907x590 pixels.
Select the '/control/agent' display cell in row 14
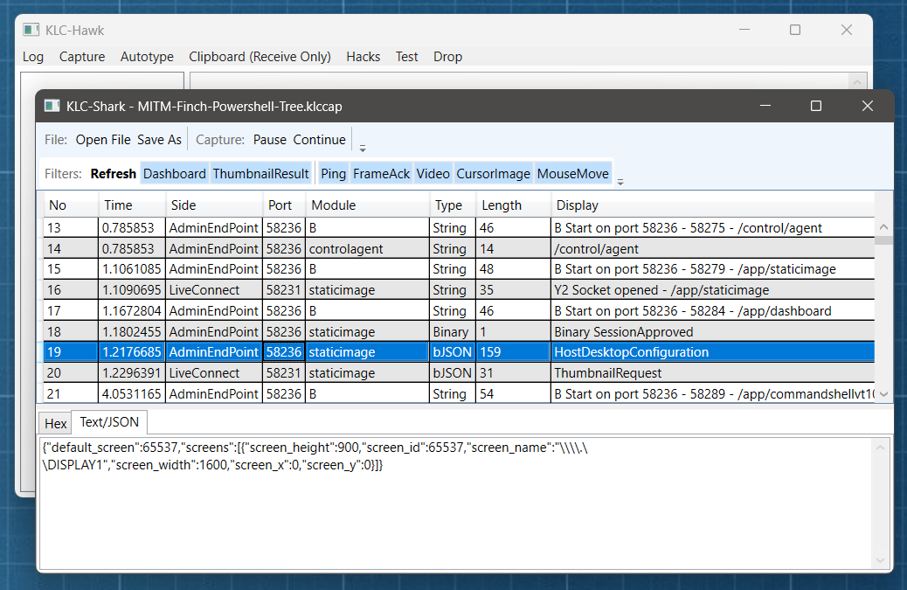tap(713, 249)
